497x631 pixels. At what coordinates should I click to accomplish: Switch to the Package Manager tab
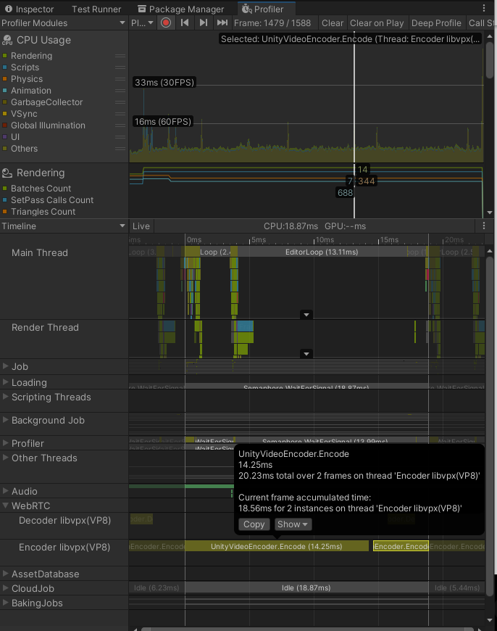180,9
